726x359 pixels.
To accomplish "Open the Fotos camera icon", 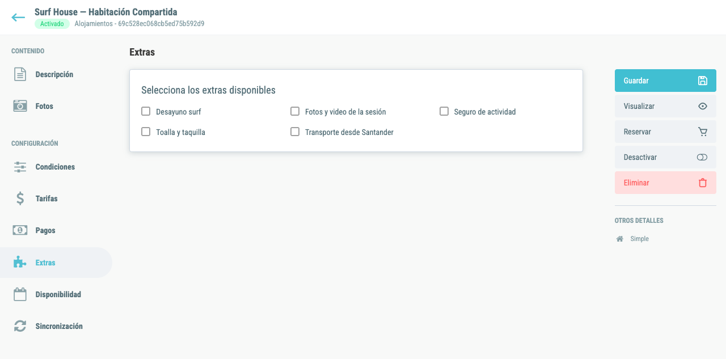I will coord(20,106).
